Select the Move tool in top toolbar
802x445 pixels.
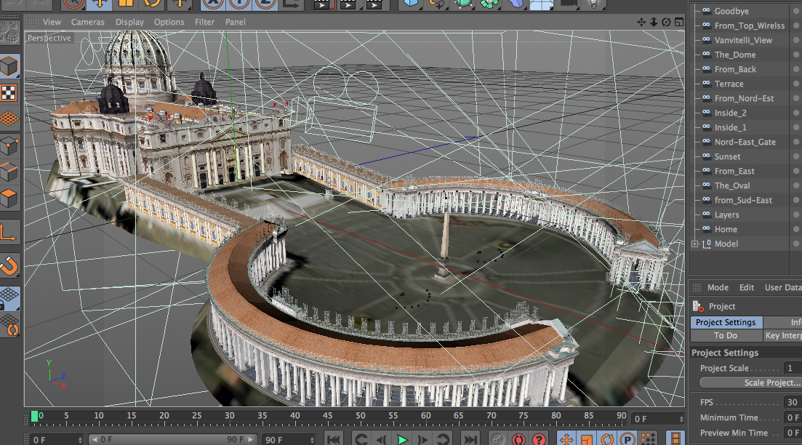point(99,4)
